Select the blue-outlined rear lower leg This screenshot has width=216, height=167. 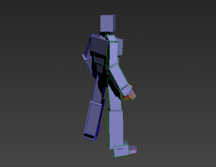(x=94, y=118)
